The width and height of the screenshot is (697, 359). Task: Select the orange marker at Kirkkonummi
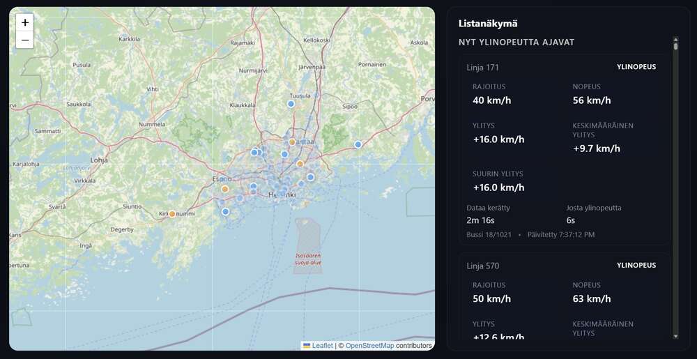172,214
